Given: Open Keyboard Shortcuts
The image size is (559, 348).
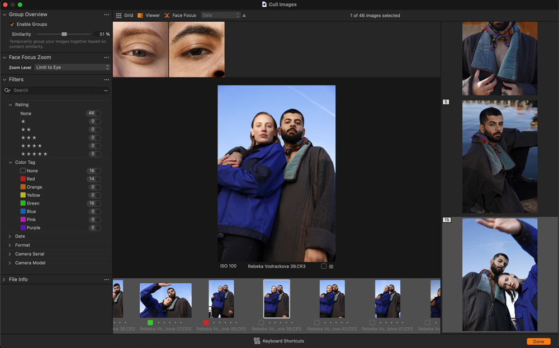Looking at the screenshot, I should pyautogui.click(x=279, y=341).
